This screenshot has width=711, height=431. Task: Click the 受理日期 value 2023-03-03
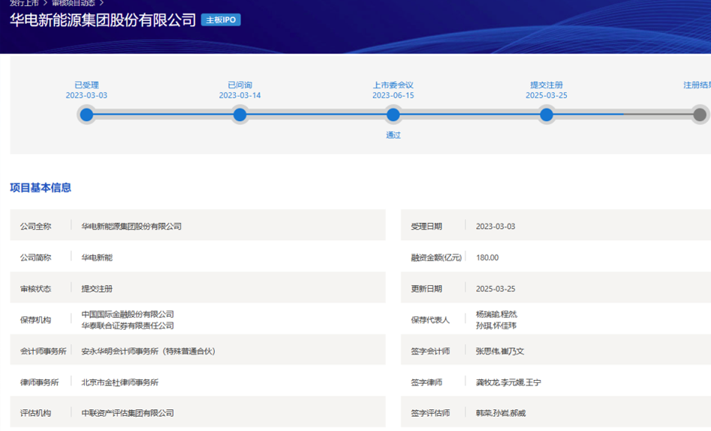pos(496,226)
